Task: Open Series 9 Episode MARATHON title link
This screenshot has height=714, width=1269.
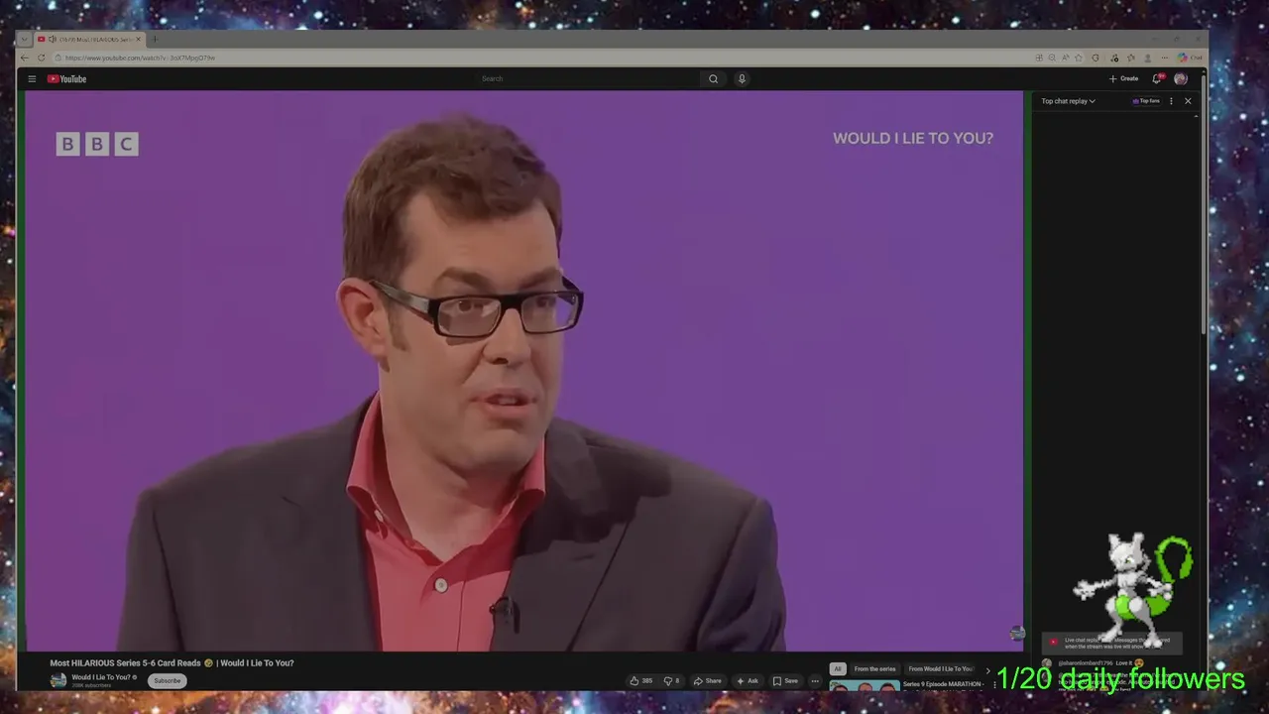Action: [x=943, y=684]
